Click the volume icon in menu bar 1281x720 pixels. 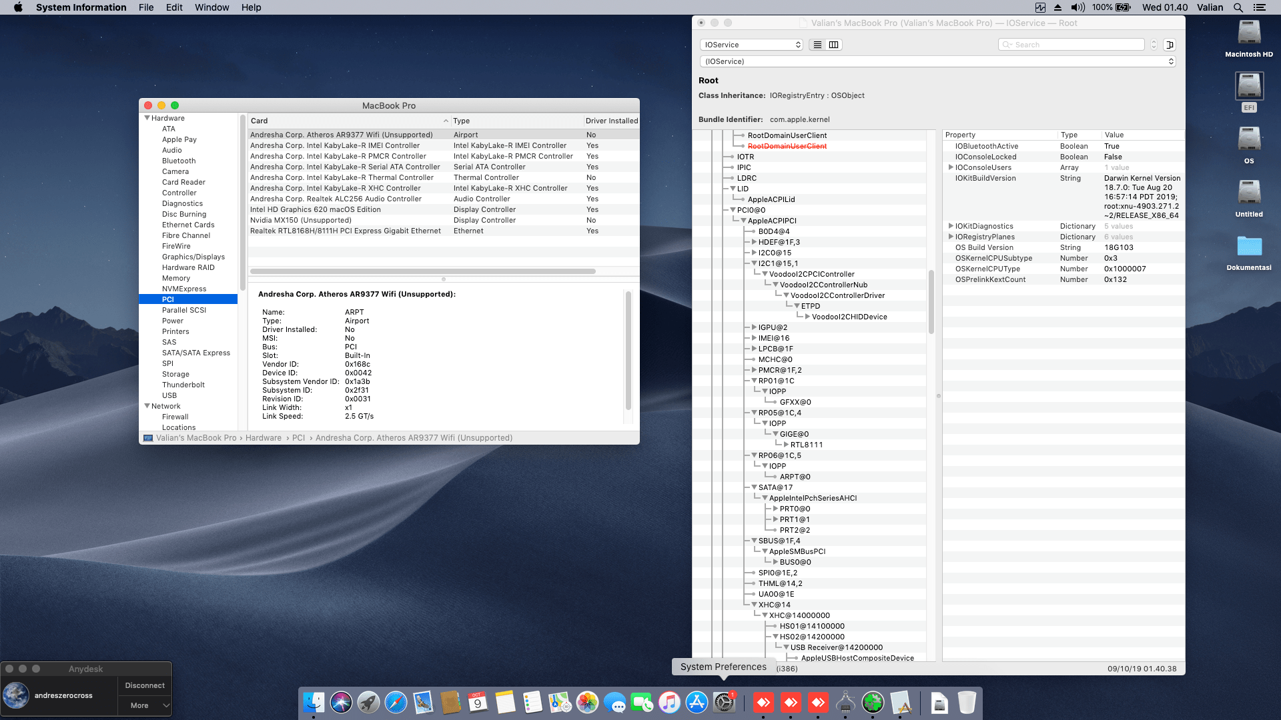[x=1078, y=7]
